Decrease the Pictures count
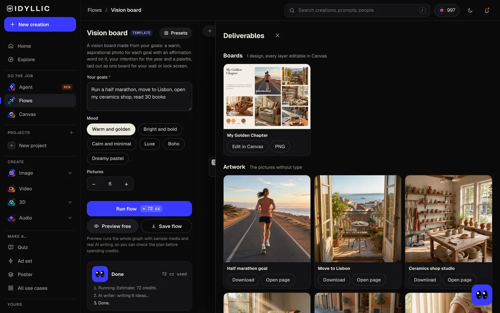 [94, 184]
